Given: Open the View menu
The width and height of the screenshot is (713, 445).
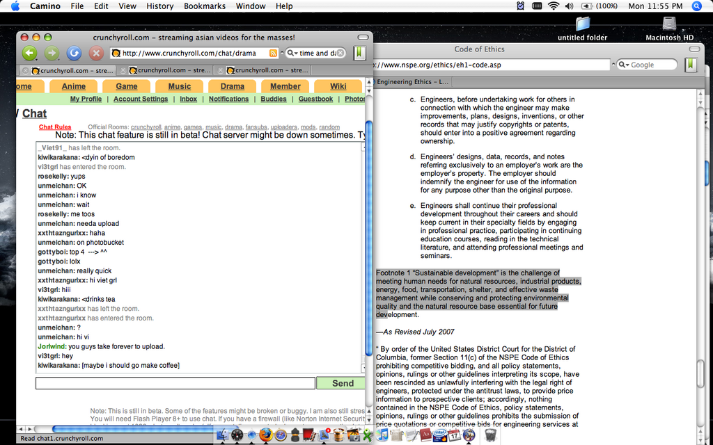Looking at the screenshot, I should click(127, 6).
